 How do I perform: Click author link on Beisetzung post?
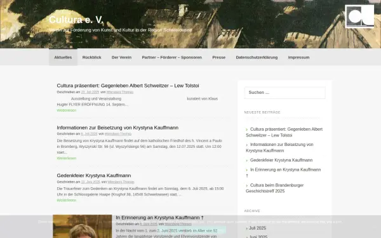[118, 134]
